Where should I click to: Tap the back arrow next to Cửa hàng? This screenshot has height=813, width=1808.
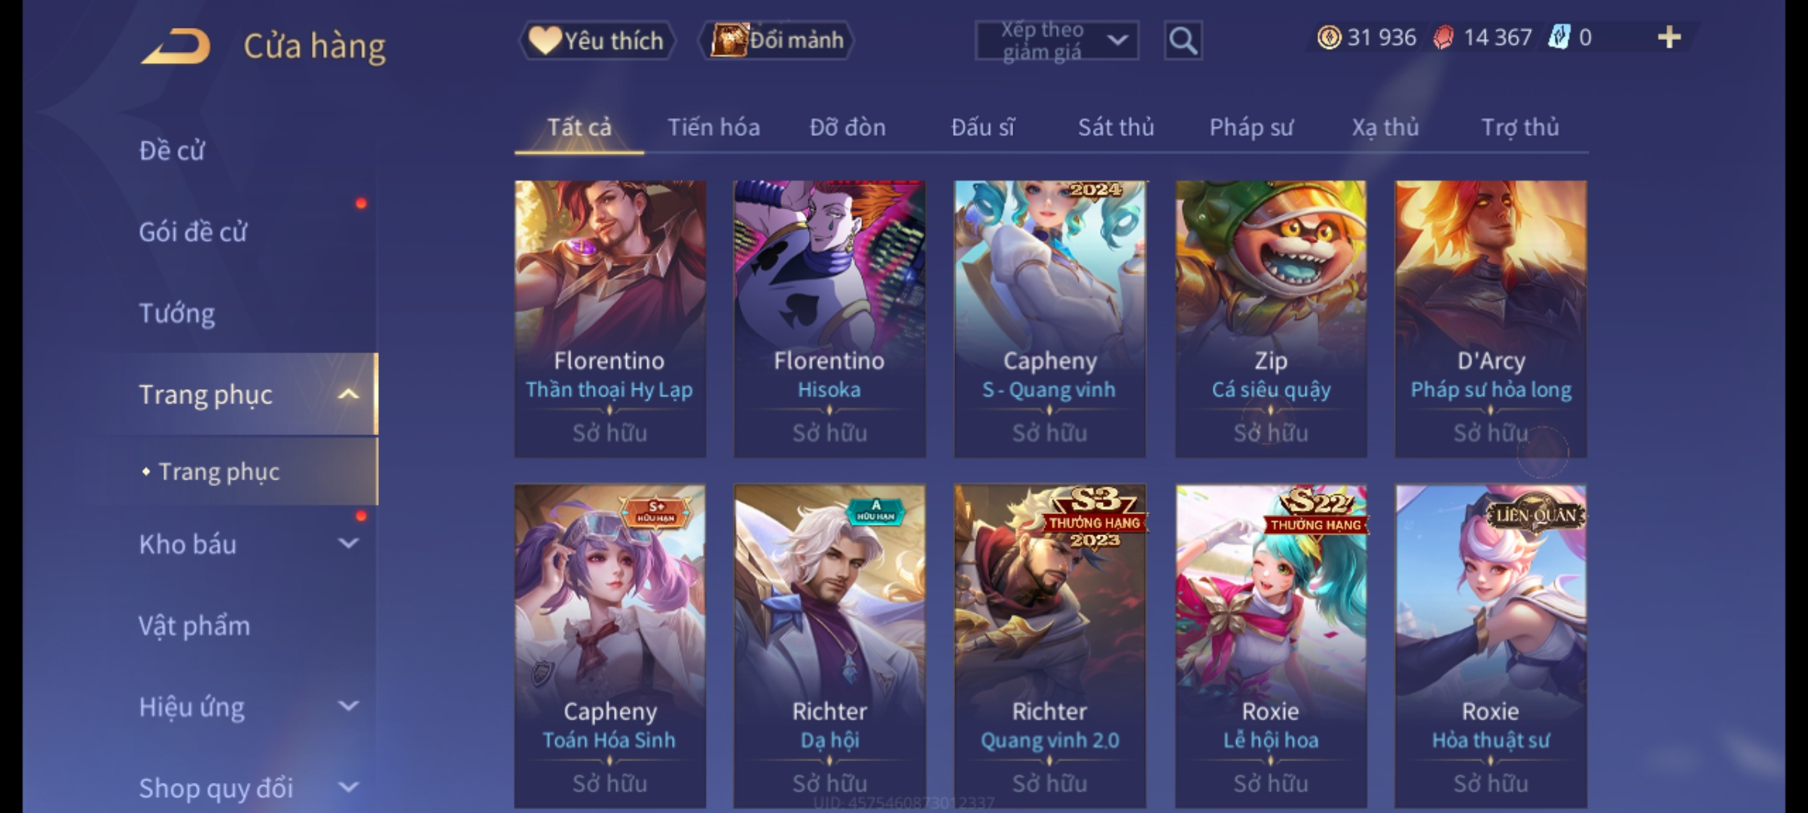pyautogui.click(x=176, y=46)
